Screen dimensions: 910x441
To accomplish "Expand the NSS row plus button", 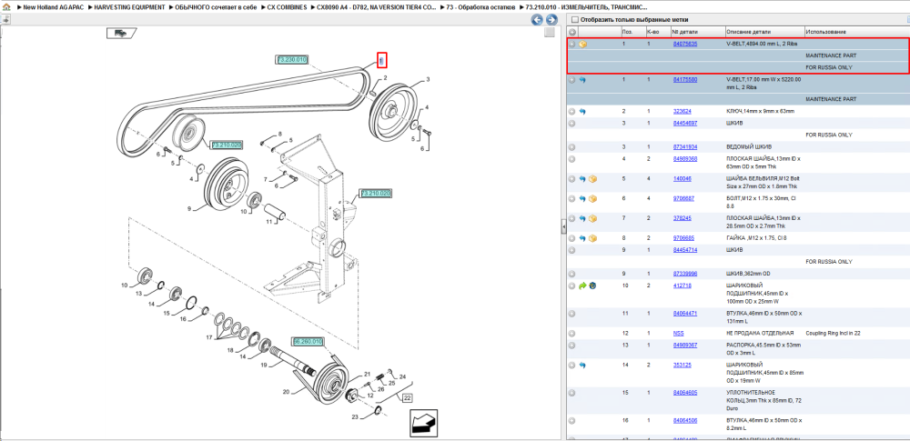I will click(x=572, y=334).
